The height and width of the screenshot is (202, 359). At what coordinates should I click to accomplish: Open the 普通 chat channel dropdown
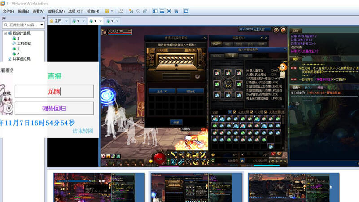pyautogui.click(x=296, y=88)
